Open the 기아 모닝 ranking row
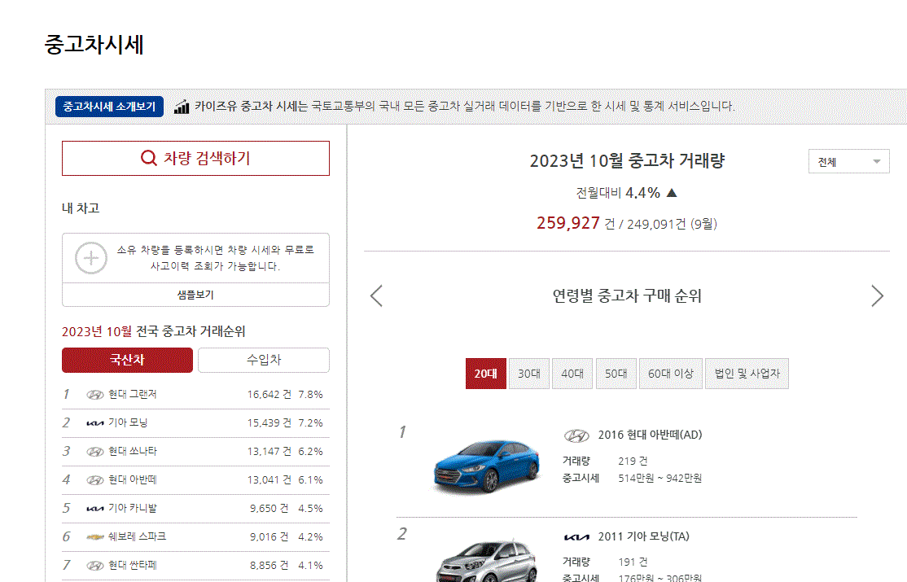Image resolution: width=907 pixels, height=582 pixels. (x=195, y=423)
